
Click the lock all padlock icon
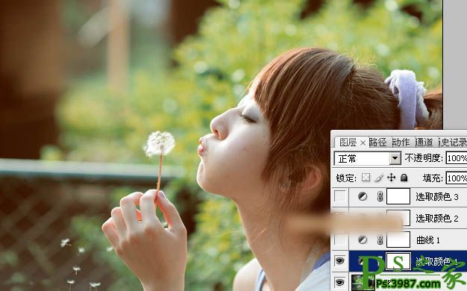click(x=404, y=178)
